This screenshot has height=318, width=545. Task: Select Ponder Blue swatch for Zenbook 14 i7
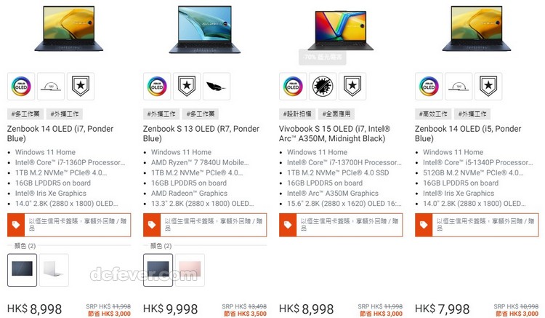point(23,270)
